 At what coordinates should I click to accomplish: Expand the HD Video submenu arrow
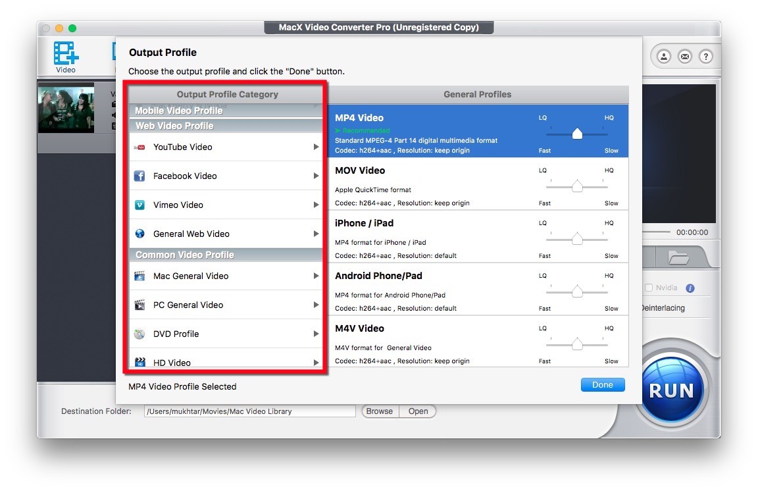coord(316,363)
